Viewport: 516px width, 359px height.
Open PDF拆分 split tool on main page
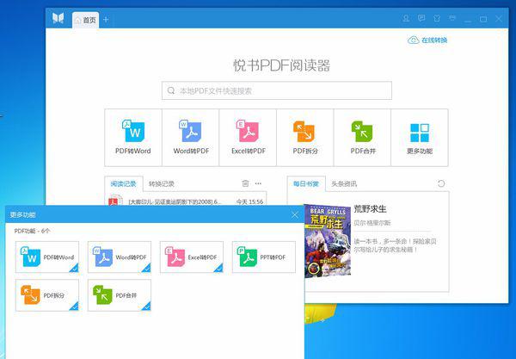(x=304, y=138)
